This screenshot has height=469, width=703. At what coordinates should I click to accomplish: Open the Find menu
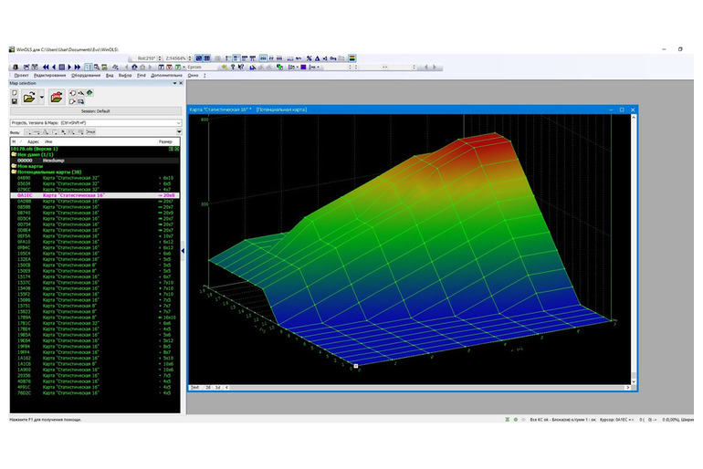click(x=142, y=75)
